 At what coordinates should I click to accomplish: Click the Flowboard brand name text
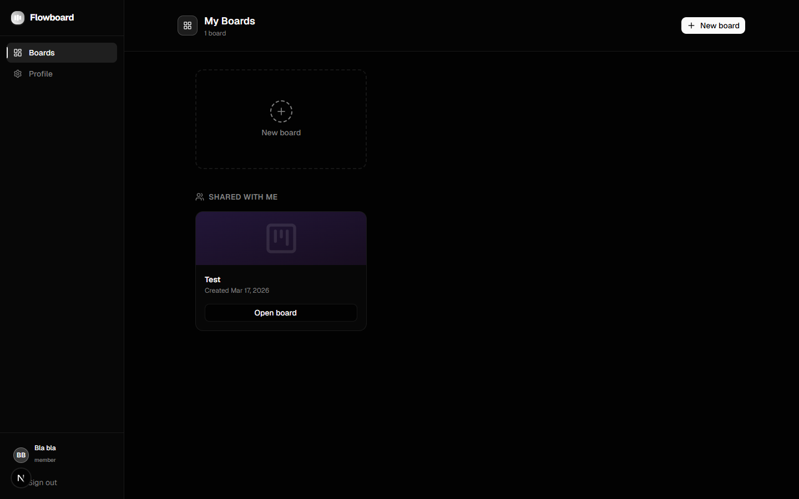(x=52, y=18)
